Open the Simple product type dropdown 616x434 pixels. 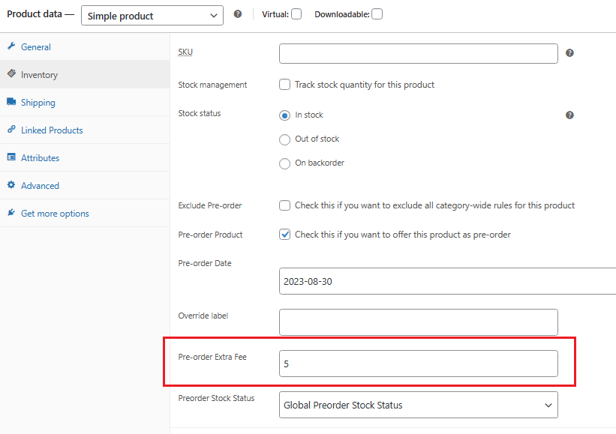click(x=152, y=15)
